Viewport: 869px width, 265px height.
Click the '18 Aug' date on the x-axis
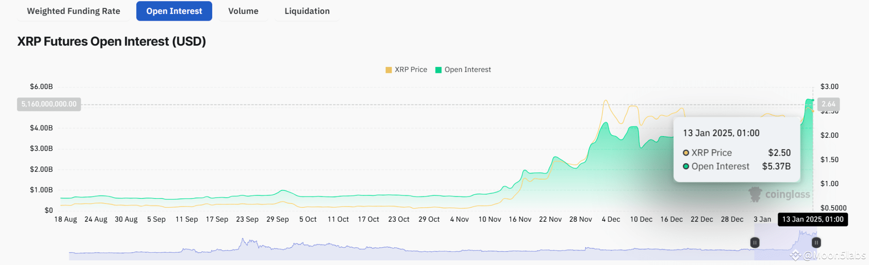click(x=65, y=220)
